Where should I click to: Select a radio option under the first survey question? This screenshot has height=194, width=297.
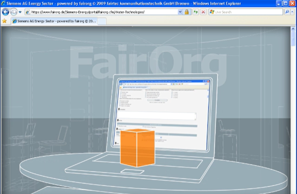tap(121, 92)
